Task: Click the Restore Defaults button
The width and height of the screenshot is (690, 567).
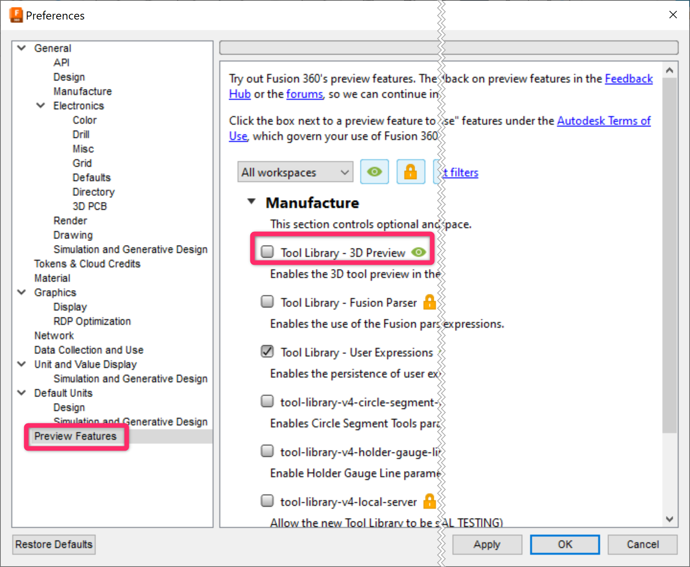Action: 54,544
